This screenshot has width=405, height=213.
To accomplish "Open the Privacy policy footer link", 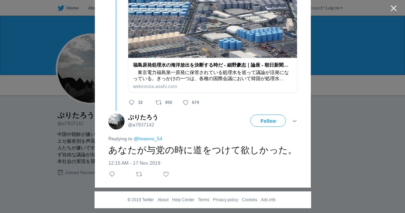I will pyautogui.click(x=225, y=200).
